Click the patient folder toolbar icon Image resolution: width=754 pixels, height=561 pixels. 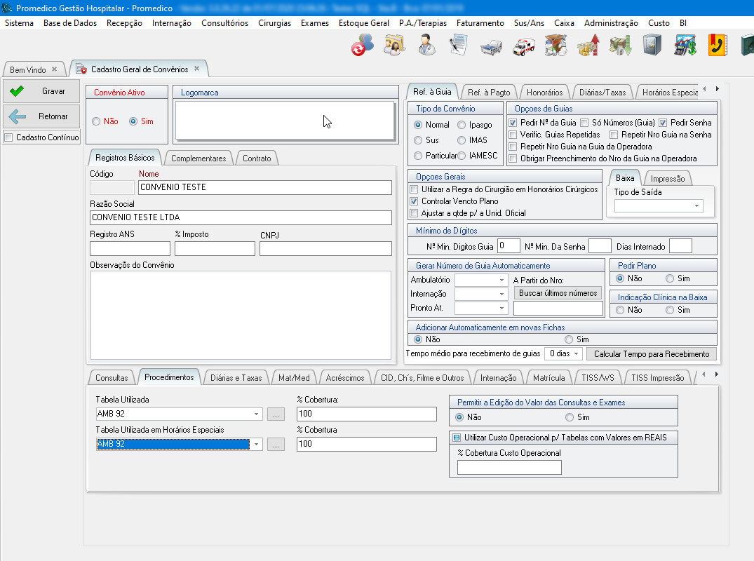coord(394,46)
